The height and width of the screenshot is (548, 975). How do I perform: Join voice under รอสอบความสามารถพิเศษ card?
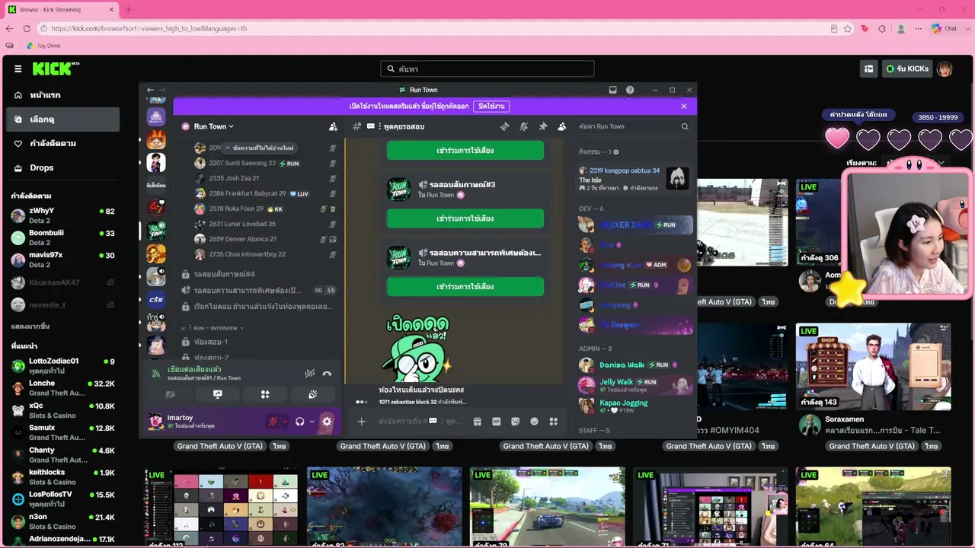click(x=465, y=287)
